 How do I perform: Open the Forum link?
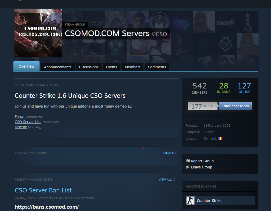20,117
